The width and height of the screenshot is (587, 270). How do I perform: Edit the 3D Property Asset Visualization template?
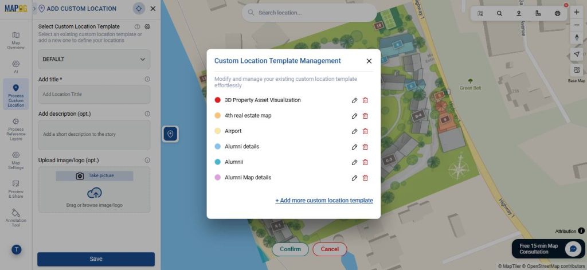354,100
